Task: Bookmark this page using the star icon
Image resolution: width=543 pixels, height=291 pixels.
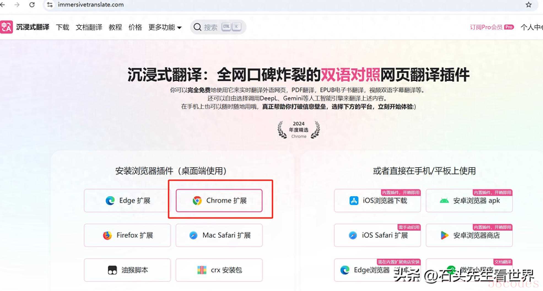Action: (528, 5)
